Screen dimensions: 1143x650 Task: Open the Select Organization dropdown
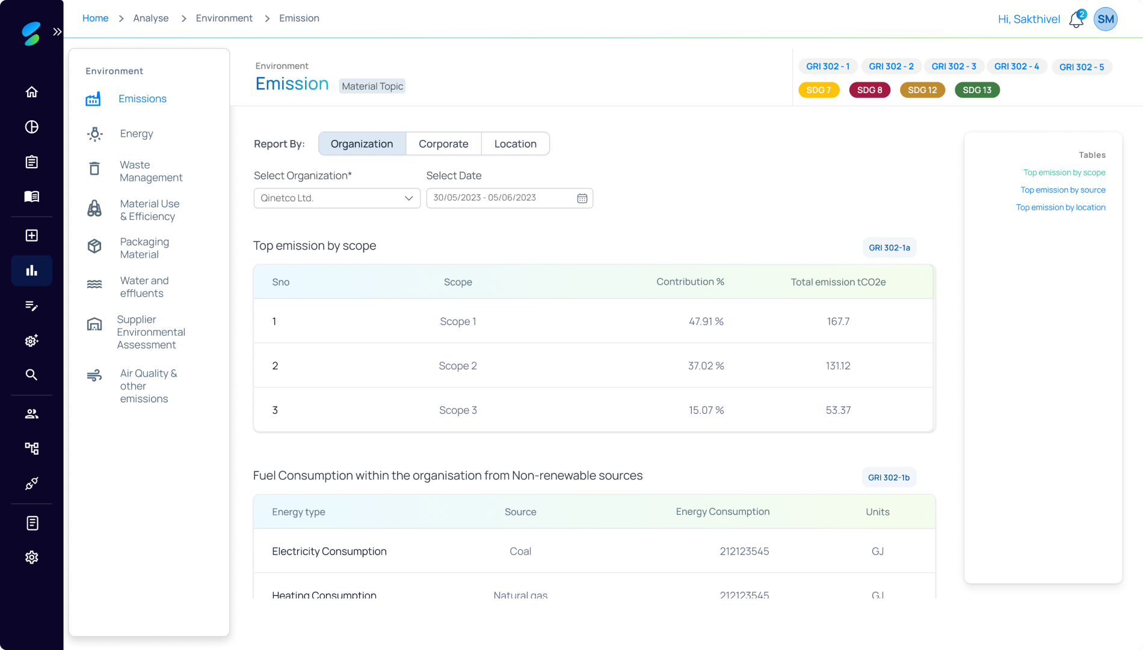(336, 198)
